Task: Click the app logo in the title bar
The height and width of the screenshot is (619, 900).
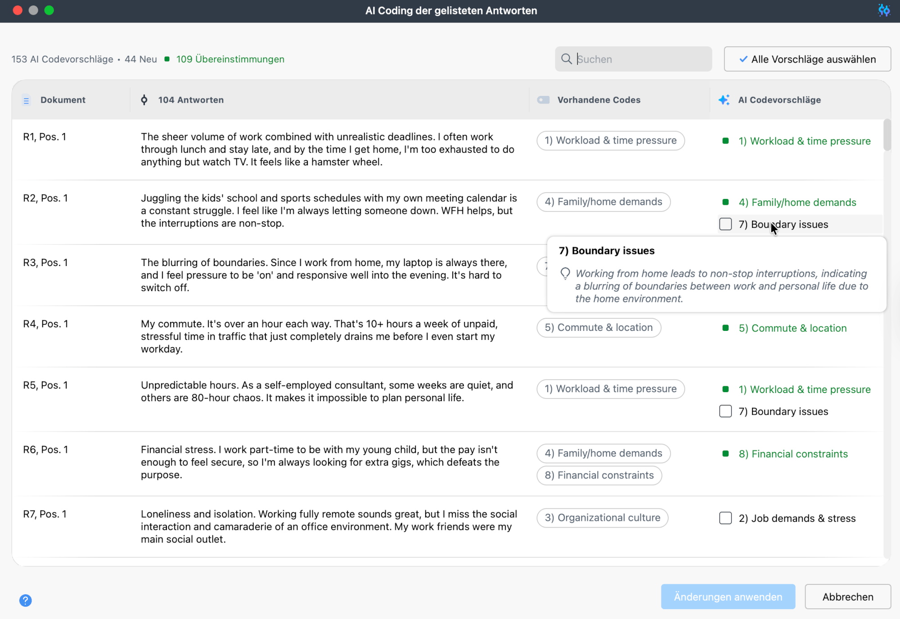Action: point(884,10)
